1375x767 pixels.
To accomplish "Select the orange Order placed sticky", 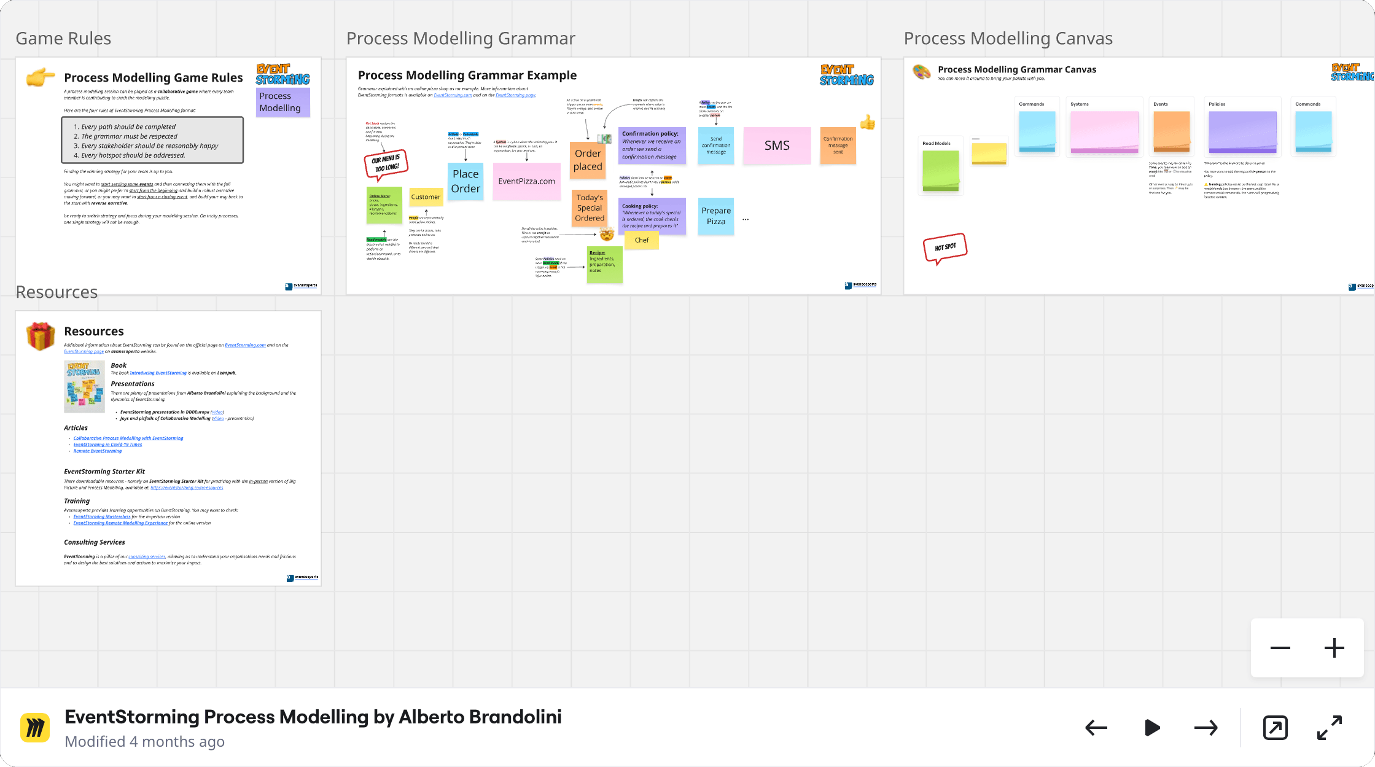I will (x=588, y=160).
